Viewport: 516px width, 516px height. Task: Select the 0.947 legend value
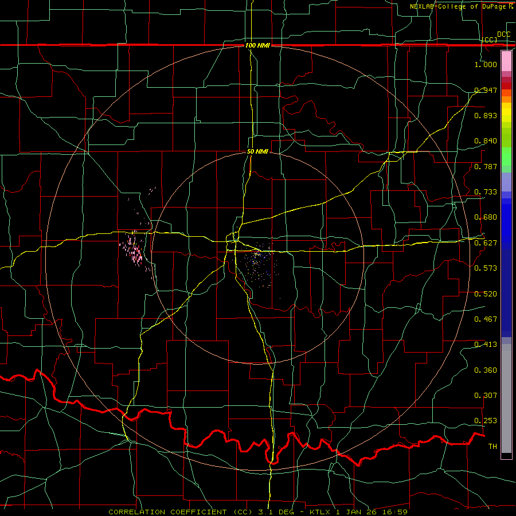(486, 90)
